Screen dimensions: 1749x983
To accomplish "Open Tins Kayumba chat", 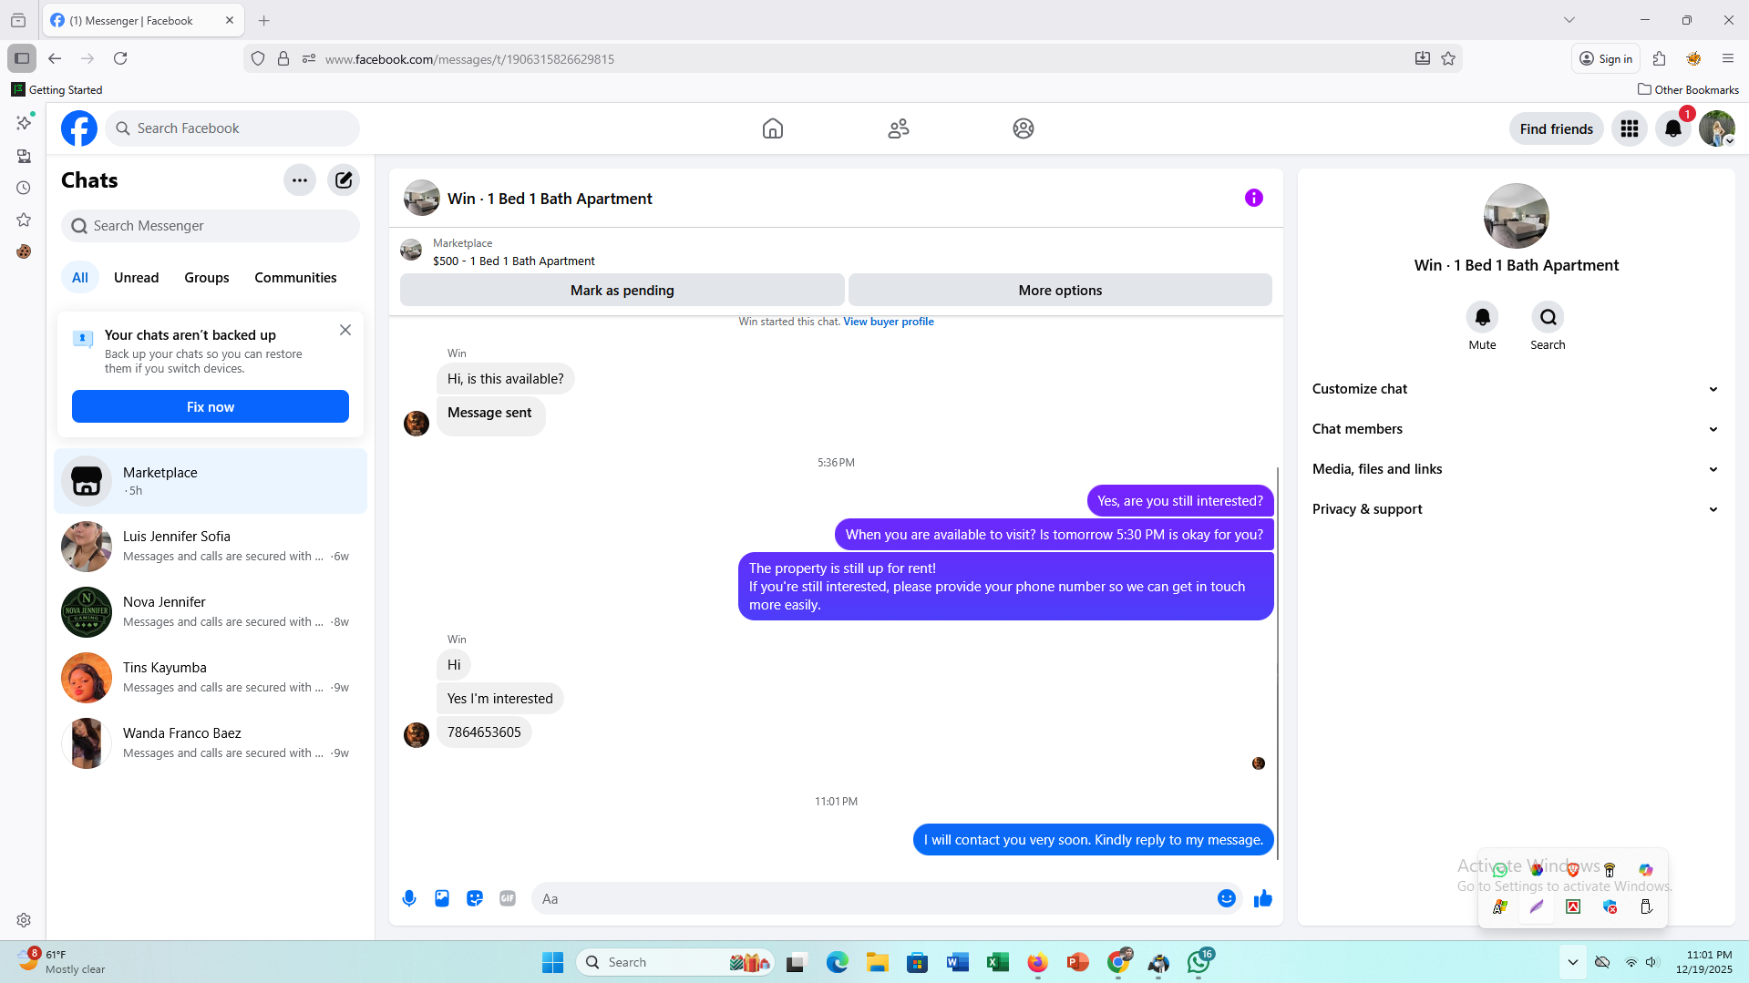I will tap(211, 678).
